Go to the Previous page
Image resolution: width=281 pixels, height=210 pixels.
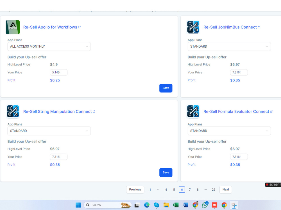[135, 190]
